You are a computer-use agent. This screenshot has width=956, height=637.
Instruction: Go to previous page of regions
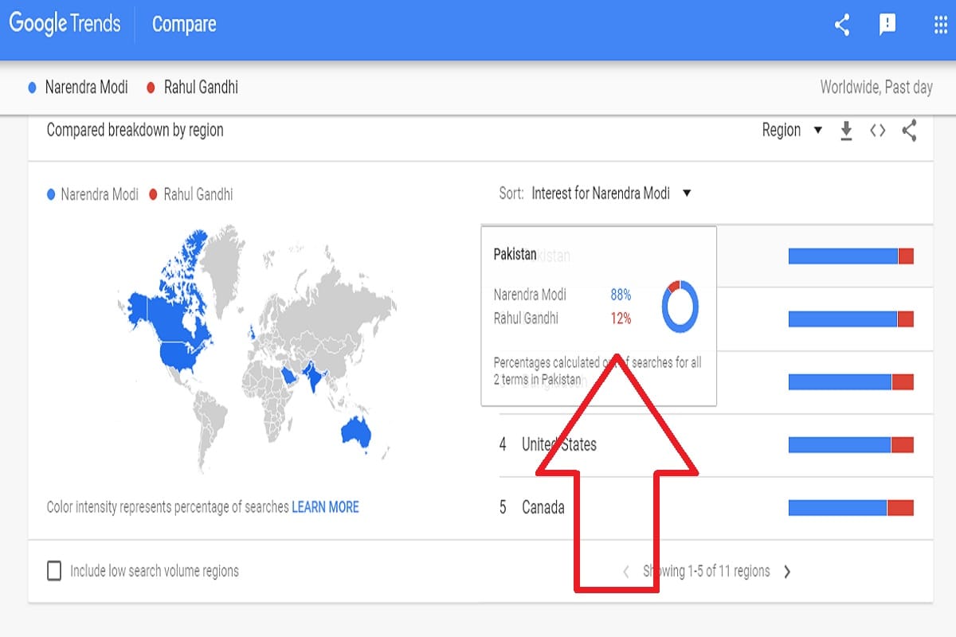(x=626, y=571)
